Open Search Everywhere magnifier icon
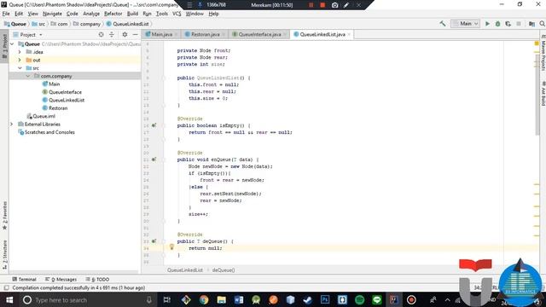Viewport: 546px width, 307px height. pyautogui.click(x=543, y=24)
